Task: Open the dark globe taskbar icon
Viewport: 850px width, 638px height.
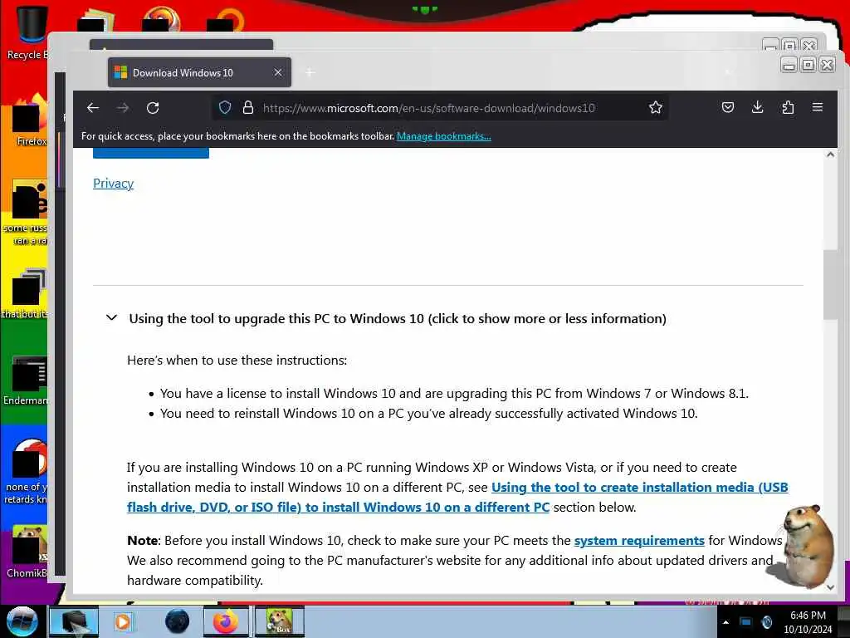Action: [x=178, y=621]
